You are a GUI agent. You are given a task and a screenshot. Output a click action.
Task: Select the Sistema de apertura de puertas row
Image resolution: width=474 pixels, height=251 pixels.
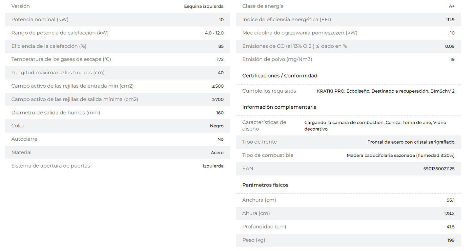(117, 166)
